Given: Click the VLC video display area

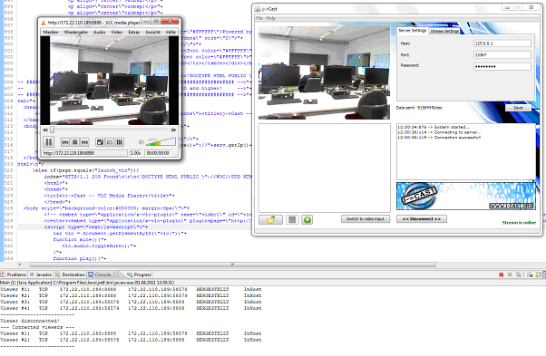Looking at the screenshot, I should click(x=110, y=81).
